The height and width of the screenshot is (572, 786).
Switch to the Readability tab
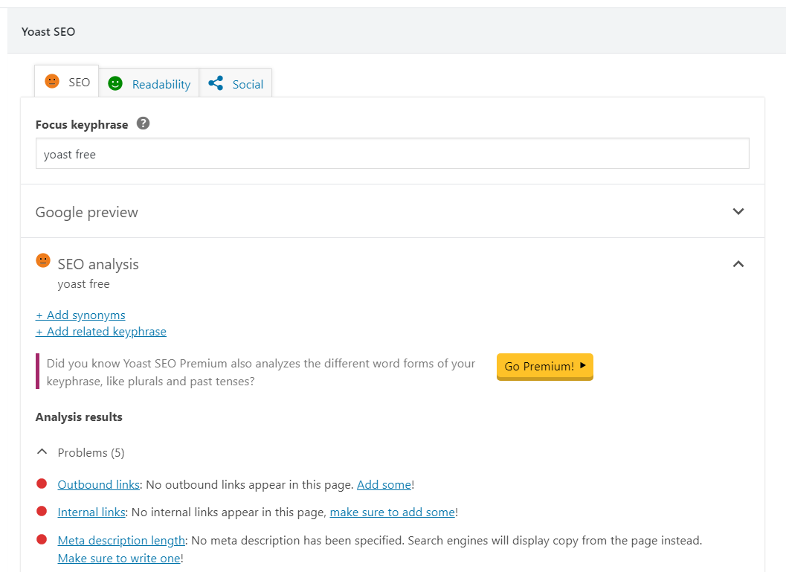click(149, 83)
